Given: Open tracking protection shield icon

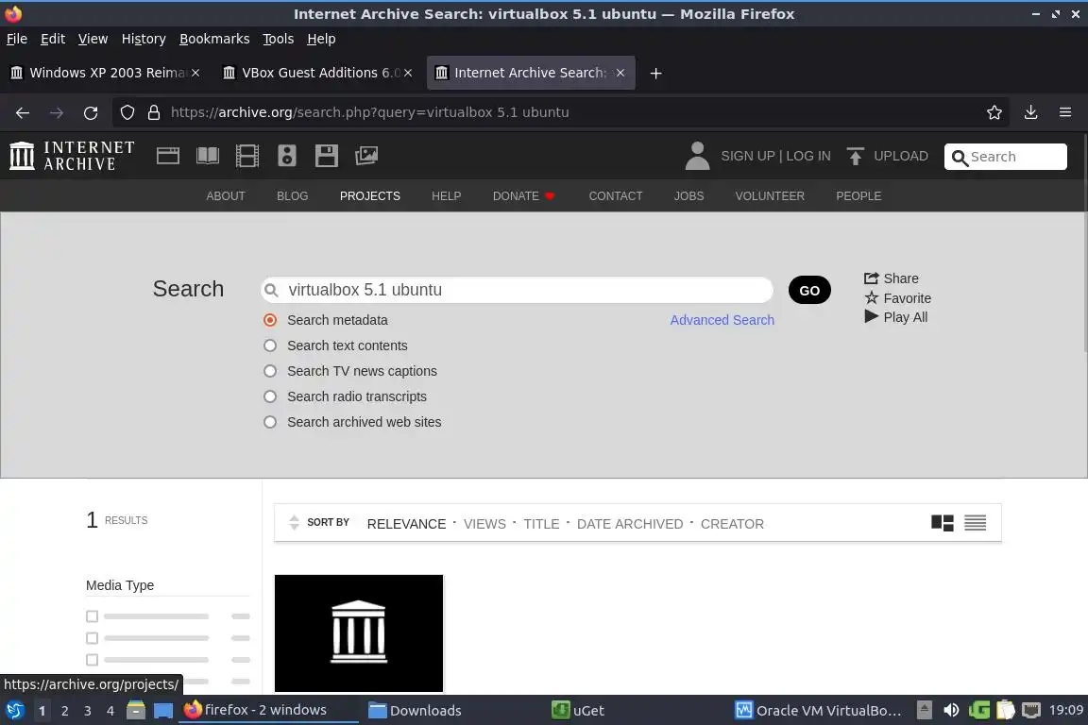Looking at the screenshot, I should point(127,112).
